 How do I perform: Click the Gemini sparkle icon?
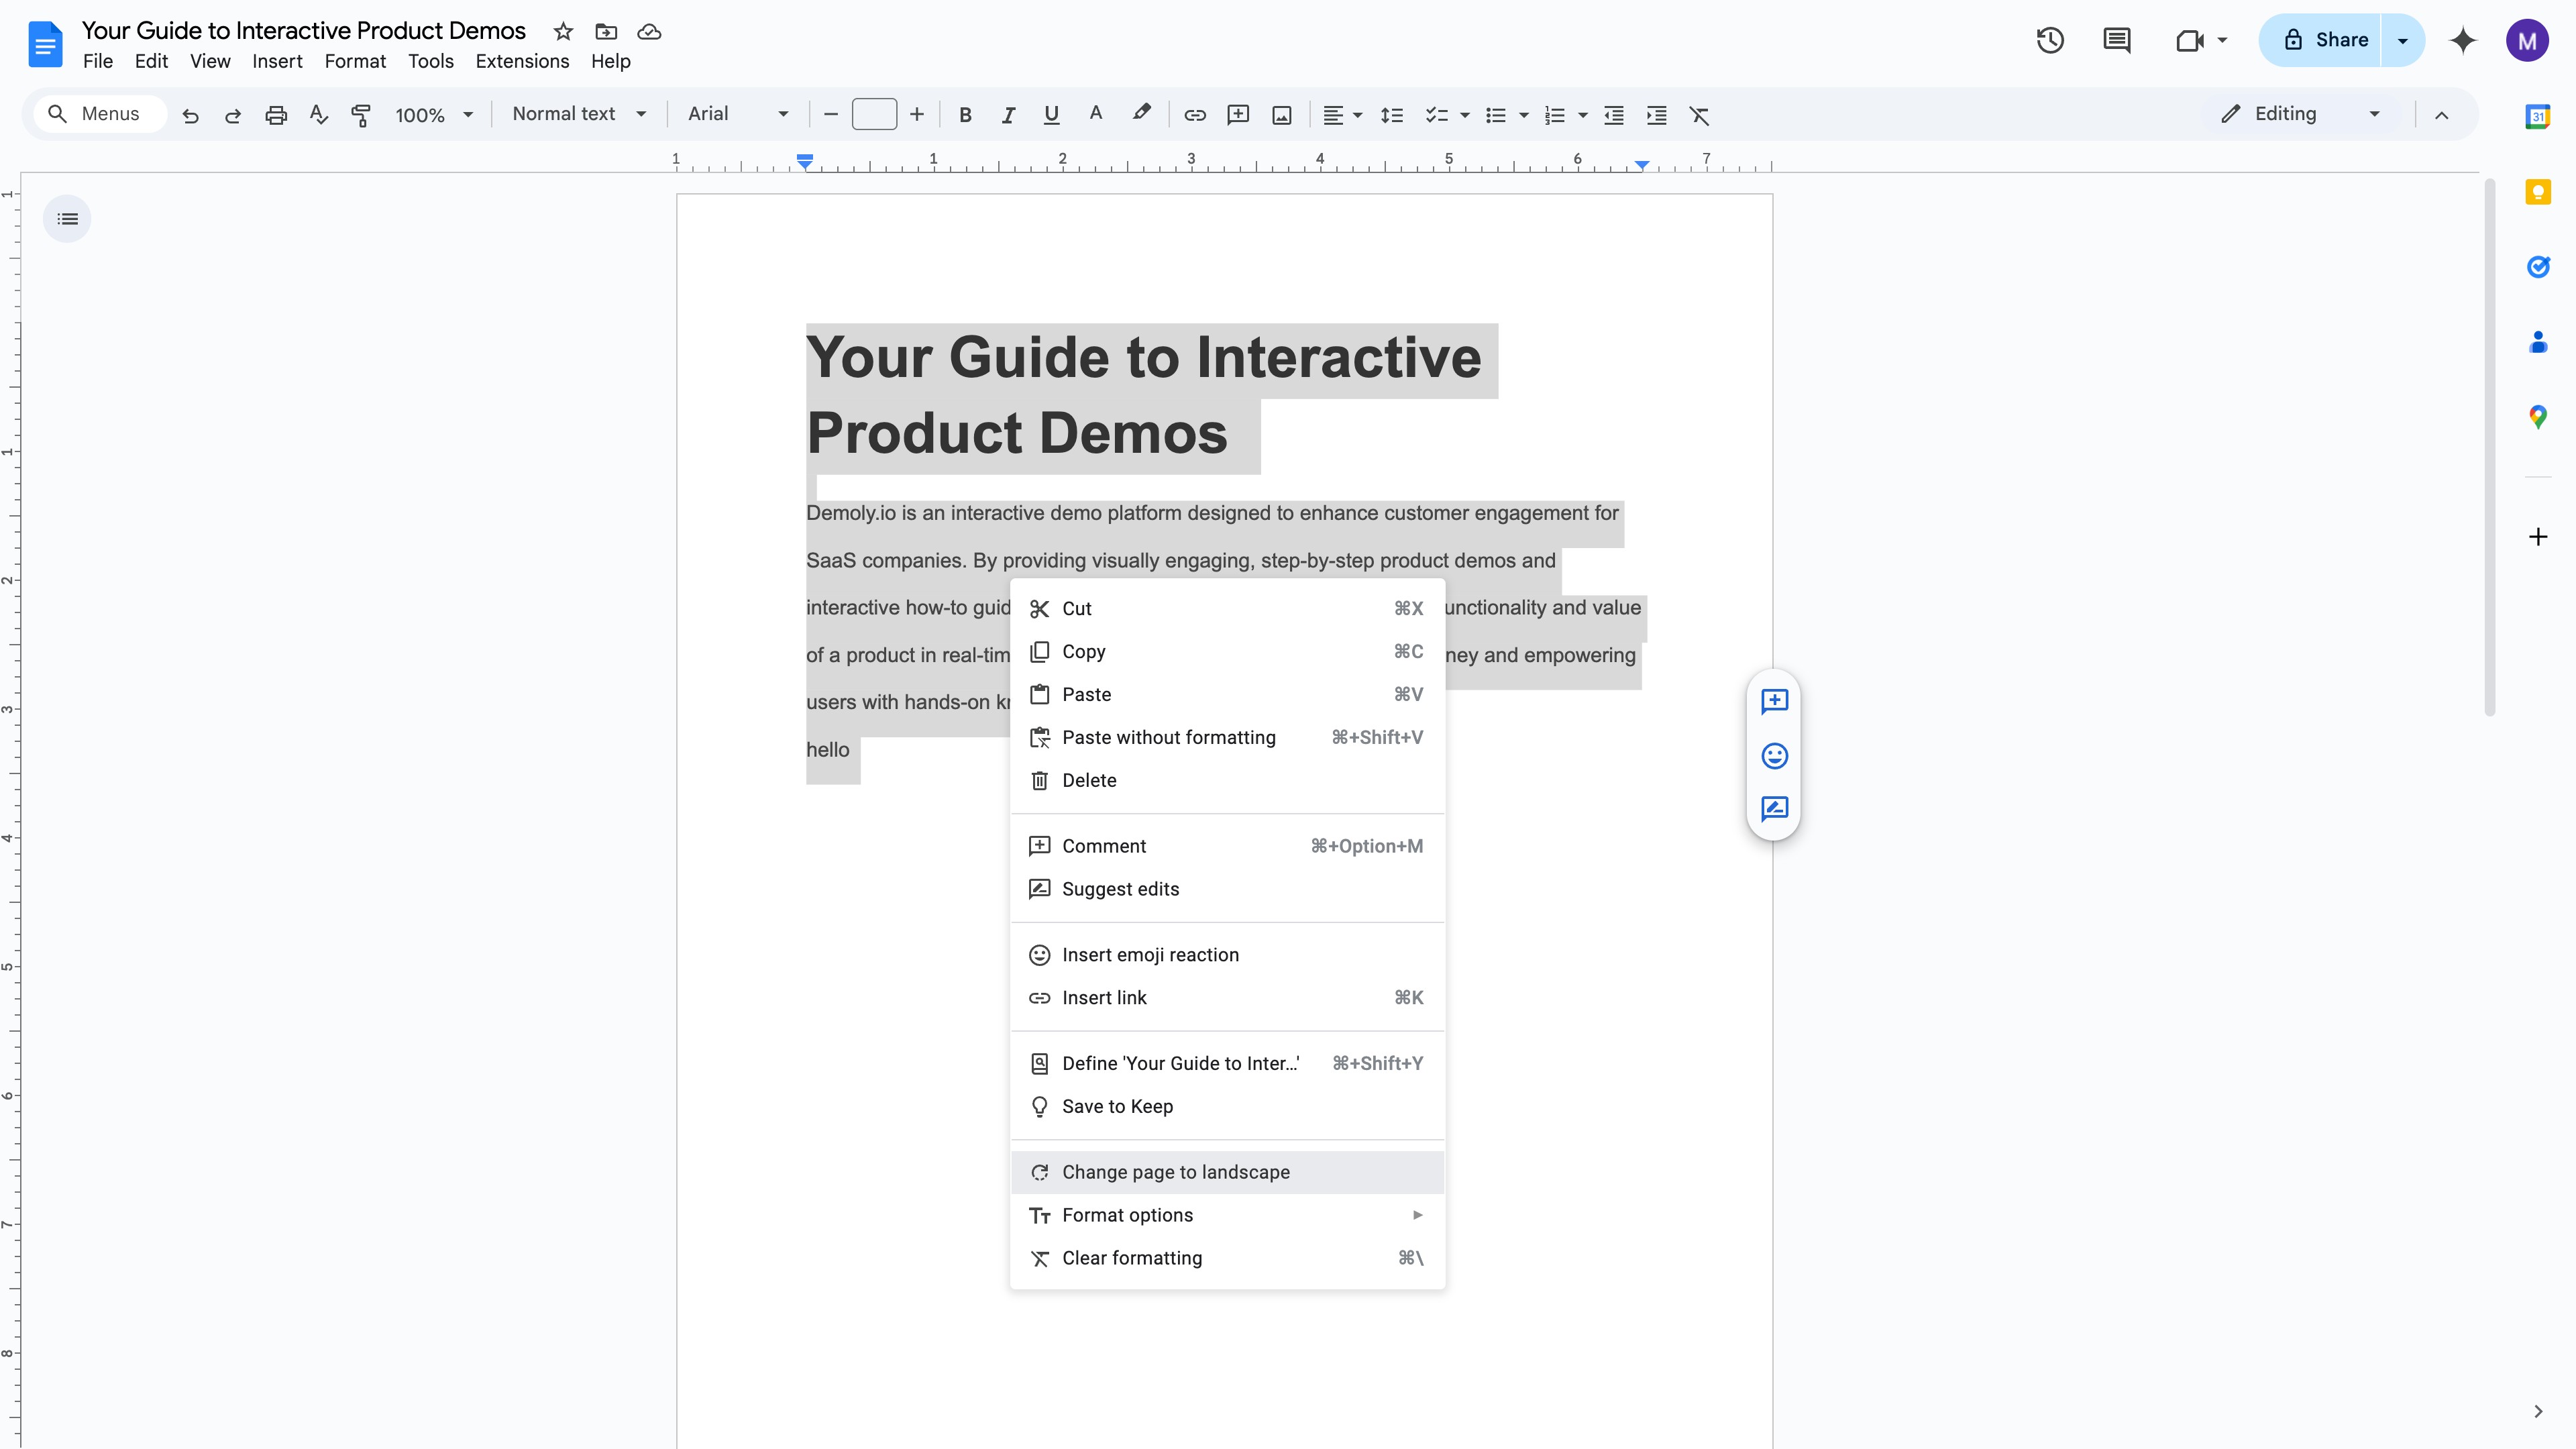tap(2463, 40)
